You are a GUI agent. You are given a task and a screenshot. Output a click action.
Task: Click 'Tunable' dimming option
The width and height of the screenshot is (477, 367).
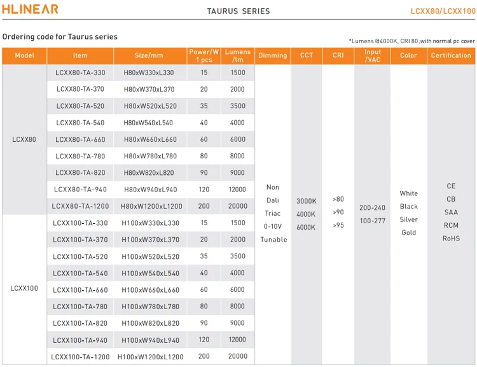[273, 240]
